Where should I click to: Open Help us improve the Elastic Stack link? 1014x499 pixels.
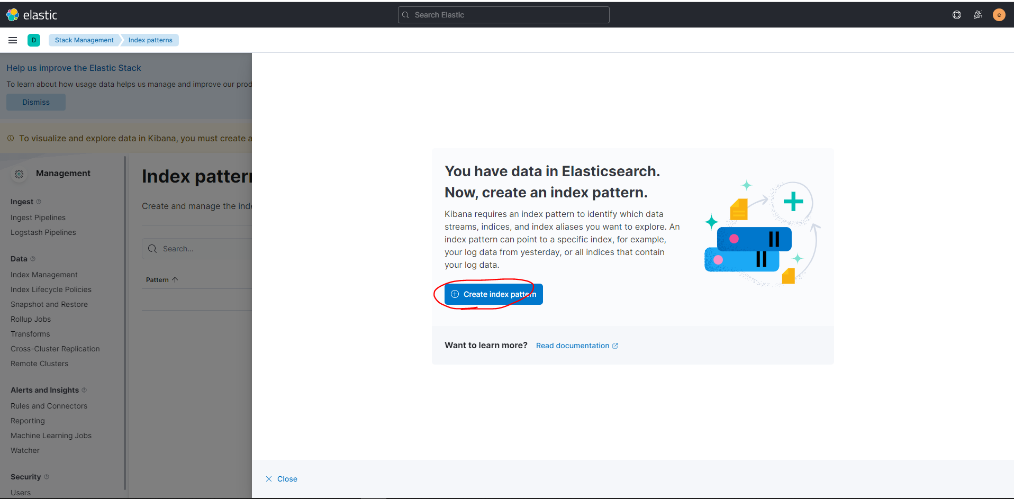coord(74,68)
